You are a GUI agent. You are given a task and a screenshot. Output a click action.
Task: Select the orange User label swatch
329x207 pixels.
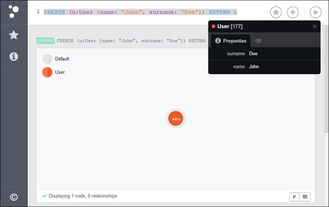pyautogui.click(x=47, y=72)
